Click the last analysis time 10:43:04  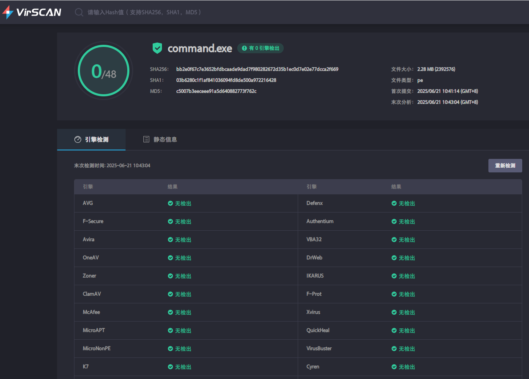point(447,102)
